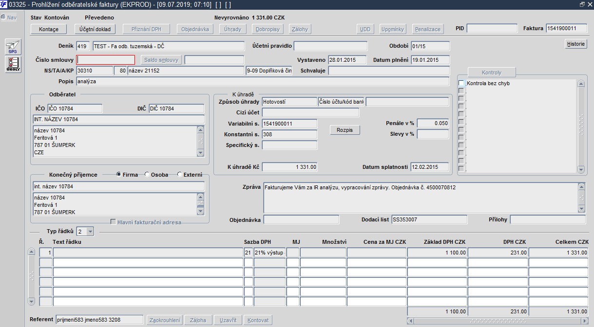Image resolution: width=594 pixels, height=327 pixels.
Task: Tick the Kontrola bez chyb checkbox
Action: pos(461,84)
